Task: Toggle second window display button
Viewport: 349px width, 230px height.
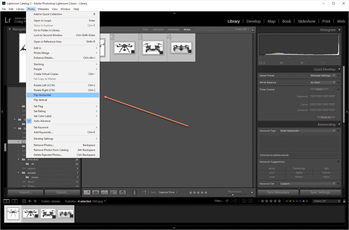Action: (x=14, y=201)
